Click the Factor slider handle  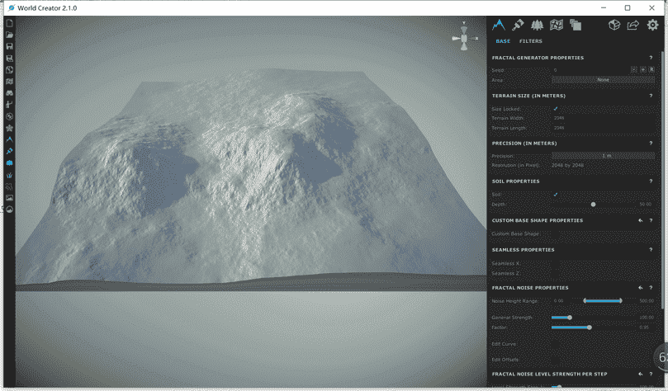590,327
